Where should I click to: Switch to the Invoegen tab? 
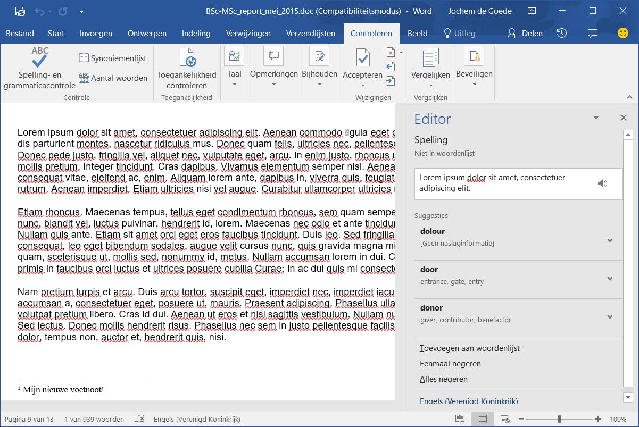(96, 33)
